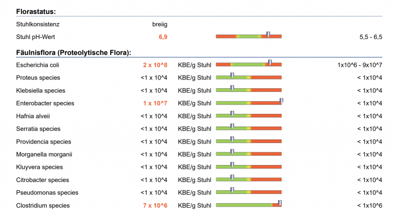
Task: Select the Florastatus heading
Action: click(36, 11)
